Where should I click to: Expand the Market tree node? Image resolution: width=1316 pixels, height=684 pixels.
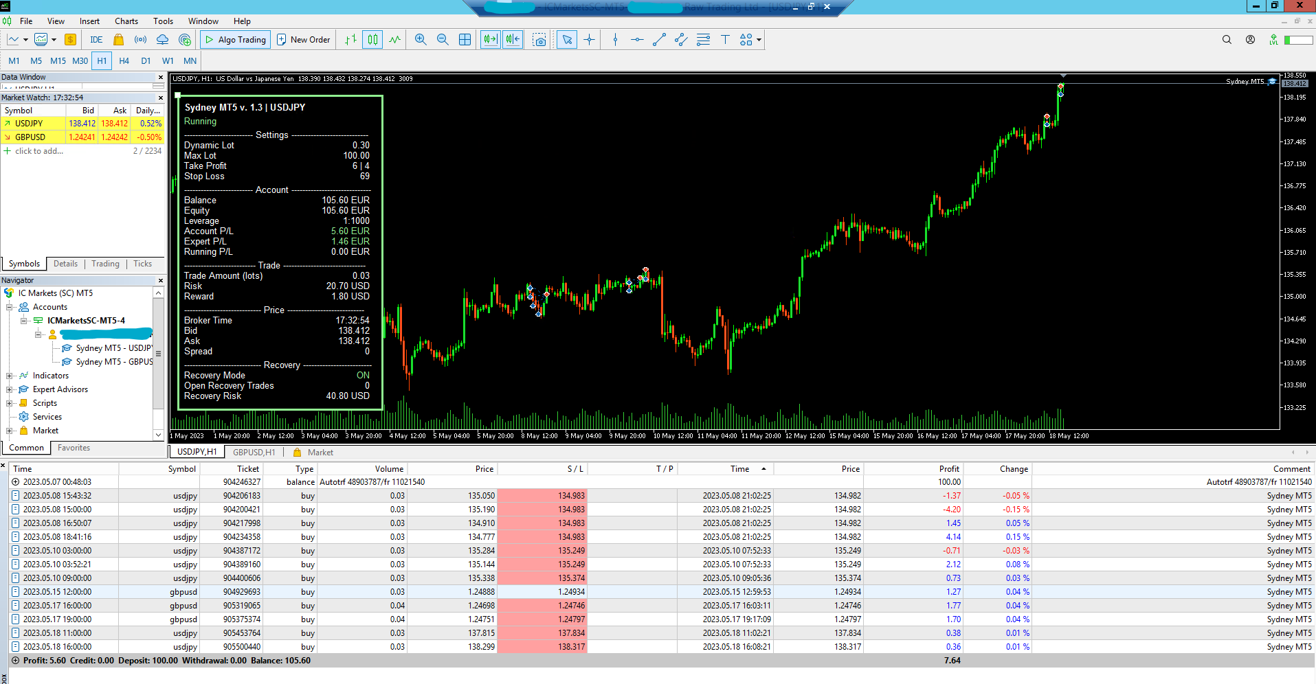pyautogui.click(x=10, y=431)
